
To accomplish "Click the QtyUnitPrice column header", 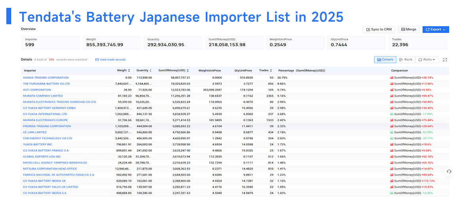I will click(x=243, y=71).
